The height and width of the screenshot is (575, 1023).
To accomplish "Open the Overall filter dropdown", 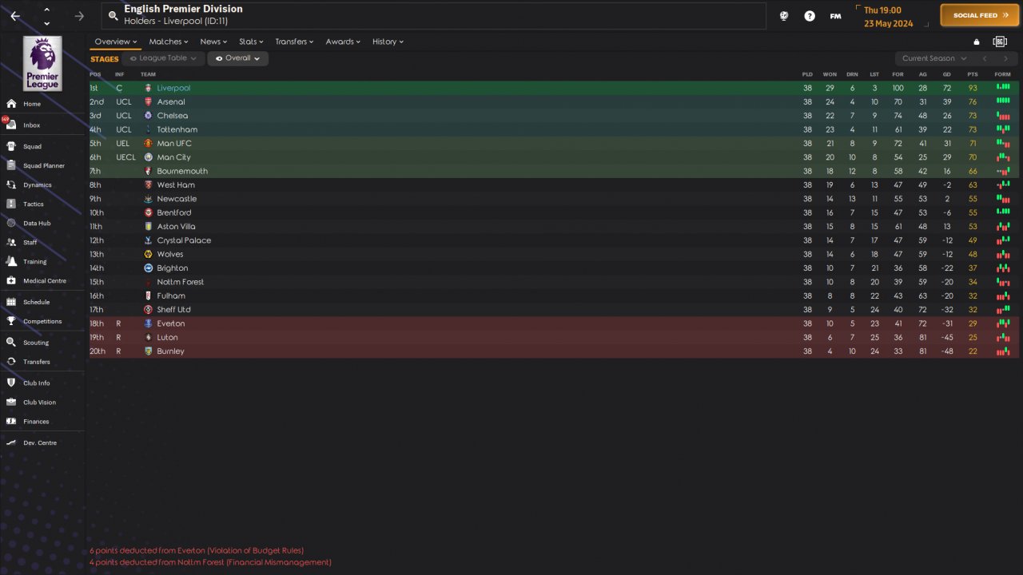I will (x=237, y=58).
